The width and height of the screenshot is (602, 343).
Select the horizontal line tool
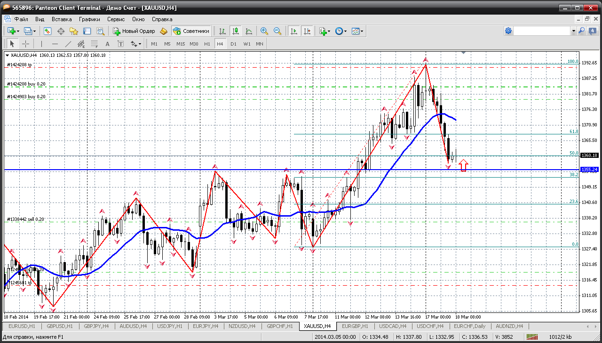click(55, 44)
